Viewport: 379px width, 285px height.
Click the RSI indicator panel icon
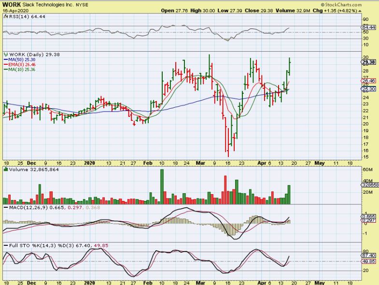(6, 17)
